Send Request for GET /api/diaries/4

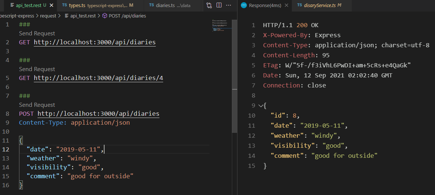(37, 69)
